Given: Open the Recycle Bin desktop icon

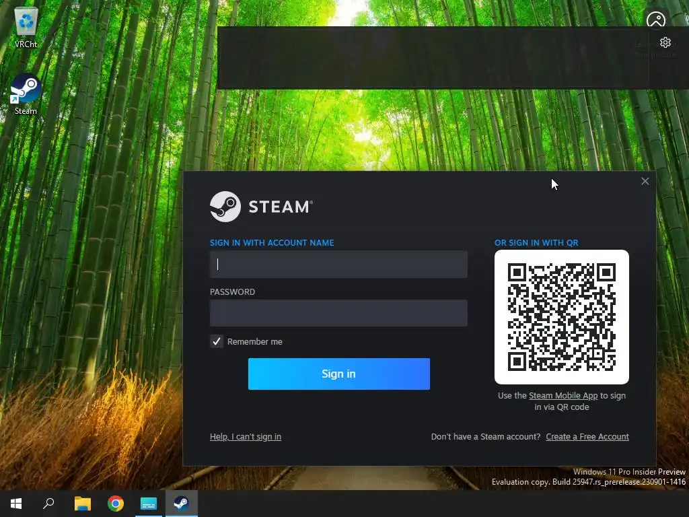Looking at the screenshot, I should coord(26,27).
